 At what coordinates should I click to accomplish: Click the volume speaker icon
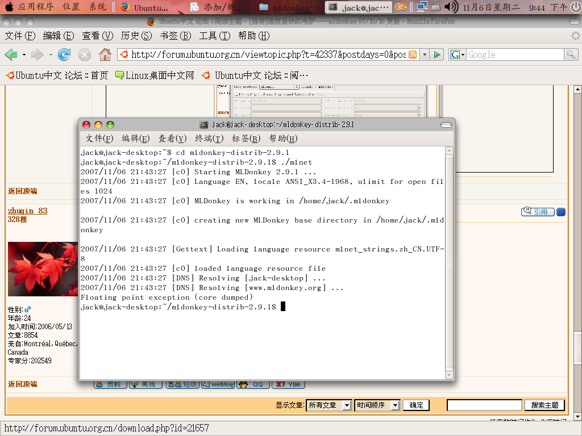tap(451, 7)
